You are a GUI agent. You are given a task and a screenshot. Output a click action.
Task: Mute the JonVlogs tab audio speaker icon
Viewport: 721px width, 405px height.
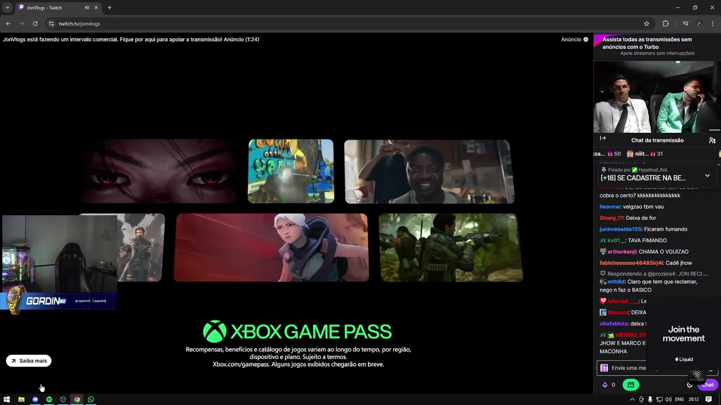87,7
